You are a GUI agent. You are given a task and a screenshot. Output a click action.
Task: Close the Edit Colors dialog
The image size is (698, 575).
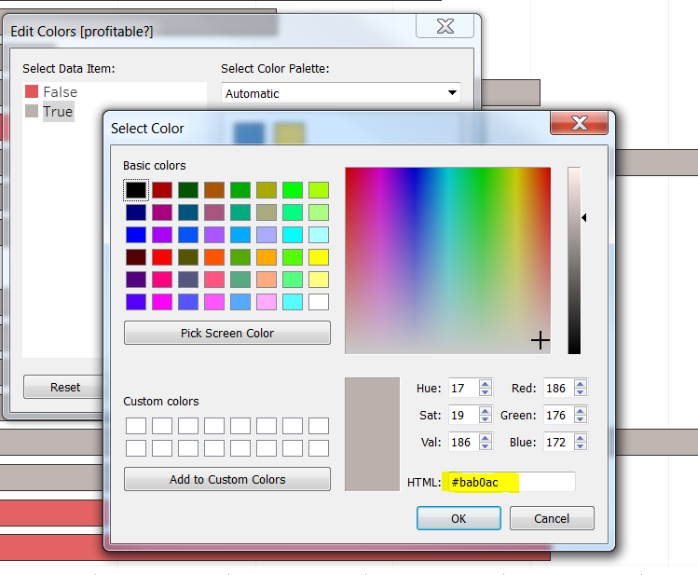446,27
